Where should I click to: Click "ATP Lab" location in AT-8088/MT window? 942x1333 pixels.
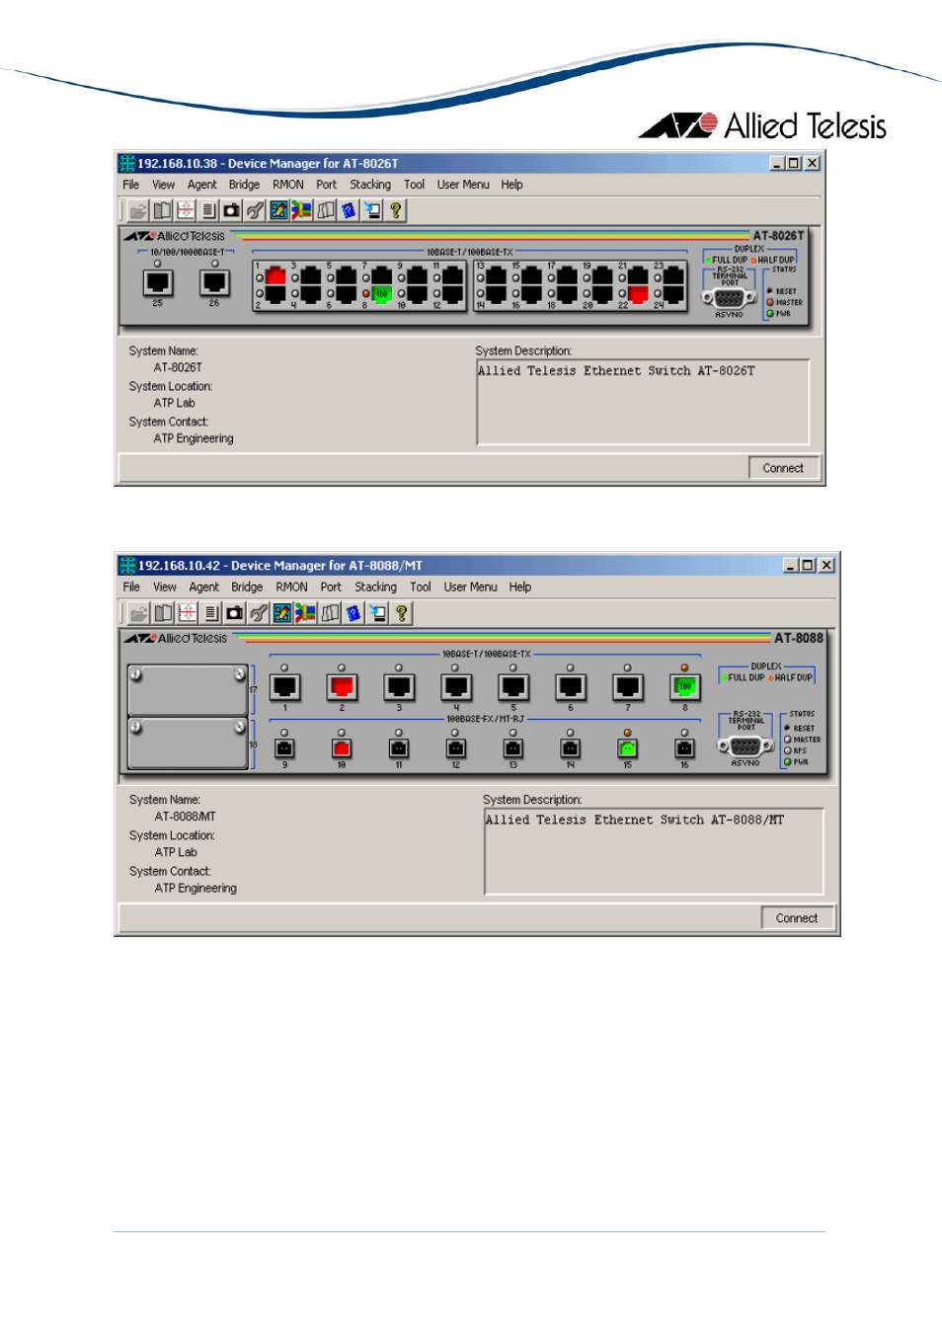click(x=176, y=852)
